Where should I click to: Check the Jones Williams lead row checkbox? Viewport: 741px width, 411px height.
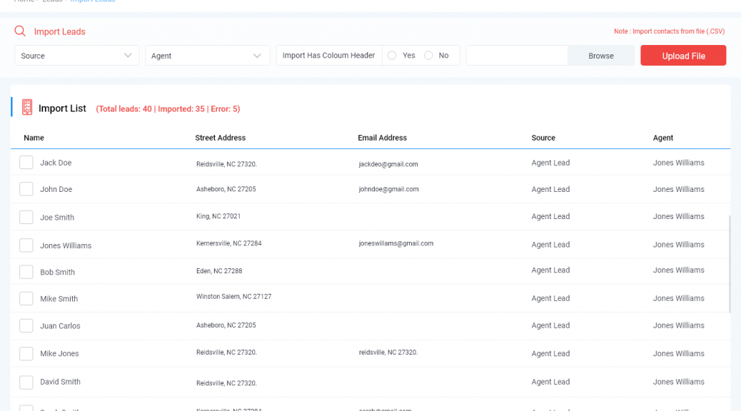tap(26, 245)
